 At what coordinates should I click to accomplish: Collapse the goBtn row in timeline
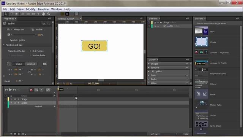pos(11,103)
